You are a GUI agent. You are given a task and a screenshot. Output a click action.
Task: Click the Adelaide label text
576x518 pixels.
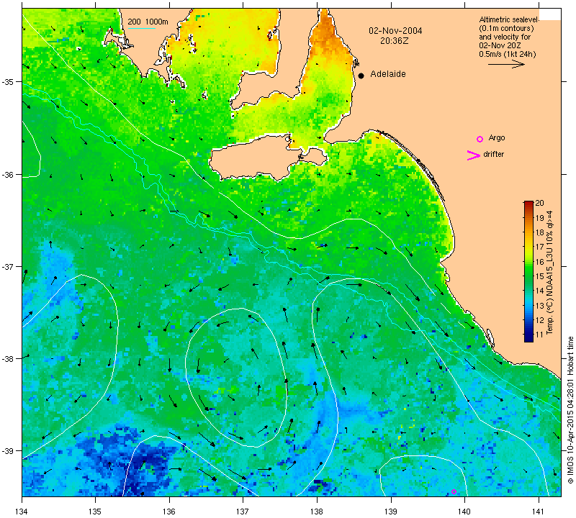[x=388, y=74]
